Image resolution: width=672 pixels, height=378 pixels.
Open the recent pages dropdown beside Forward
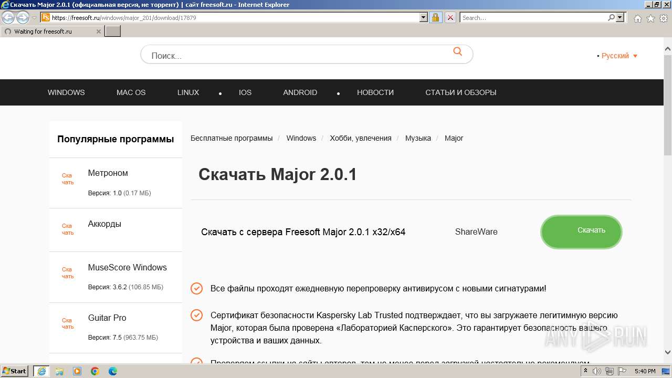[35, 18]
